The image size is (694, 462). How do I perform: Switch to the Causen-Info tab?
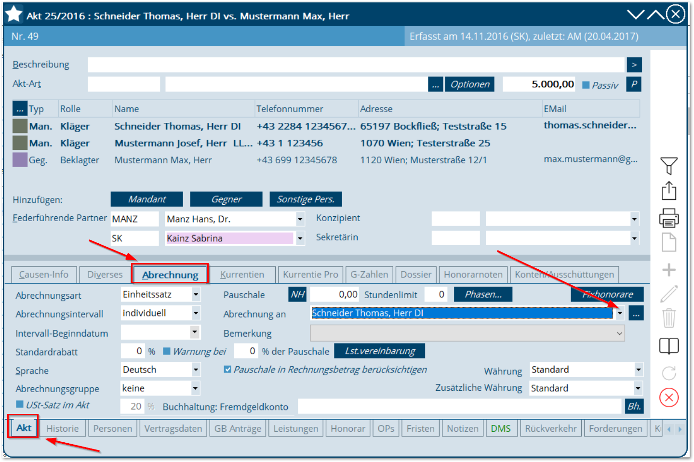click(44, 275)
